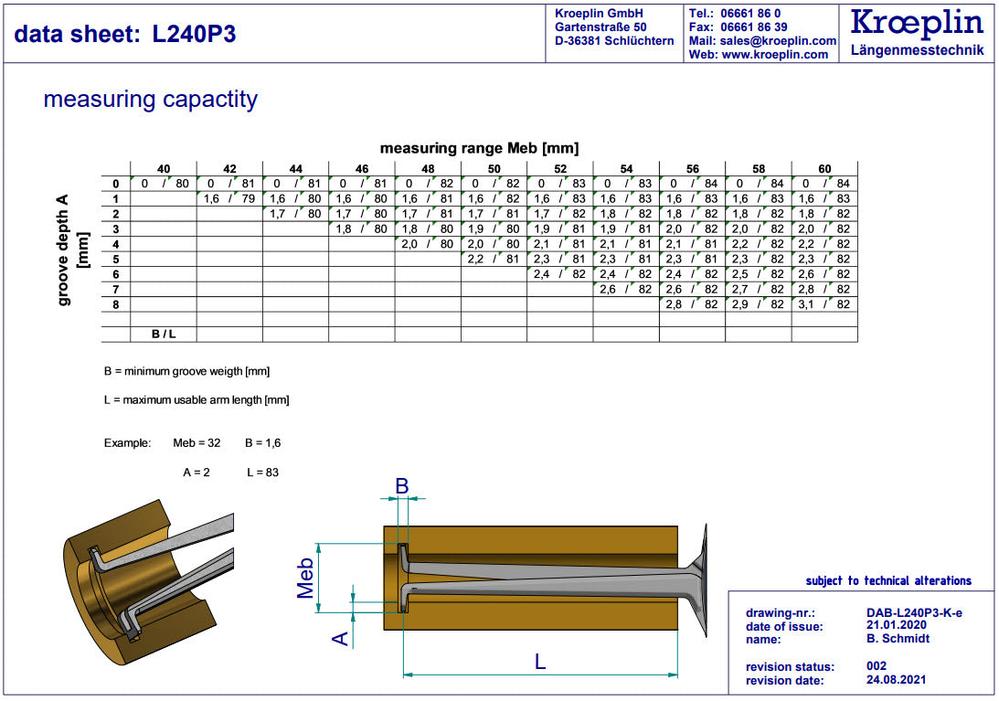Screen dimensions: 999x701
Task: Click the Kroeplin Längenmesstechnik logo
Action: tap(917, 32)
